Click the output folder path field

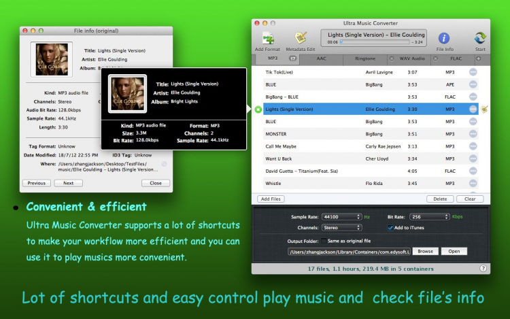(350, 252)
